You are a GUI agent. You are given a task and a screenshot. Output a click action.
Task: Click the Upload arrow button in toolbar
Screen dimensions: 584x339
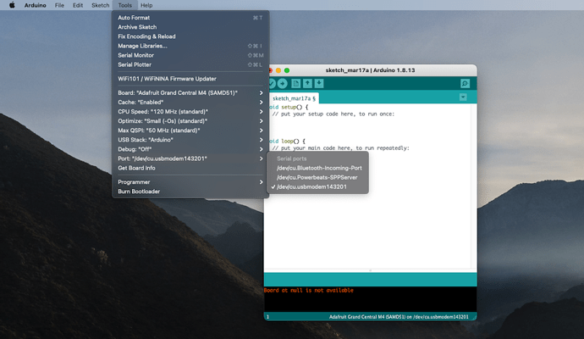pyautogui.click(x=283, y=84)
